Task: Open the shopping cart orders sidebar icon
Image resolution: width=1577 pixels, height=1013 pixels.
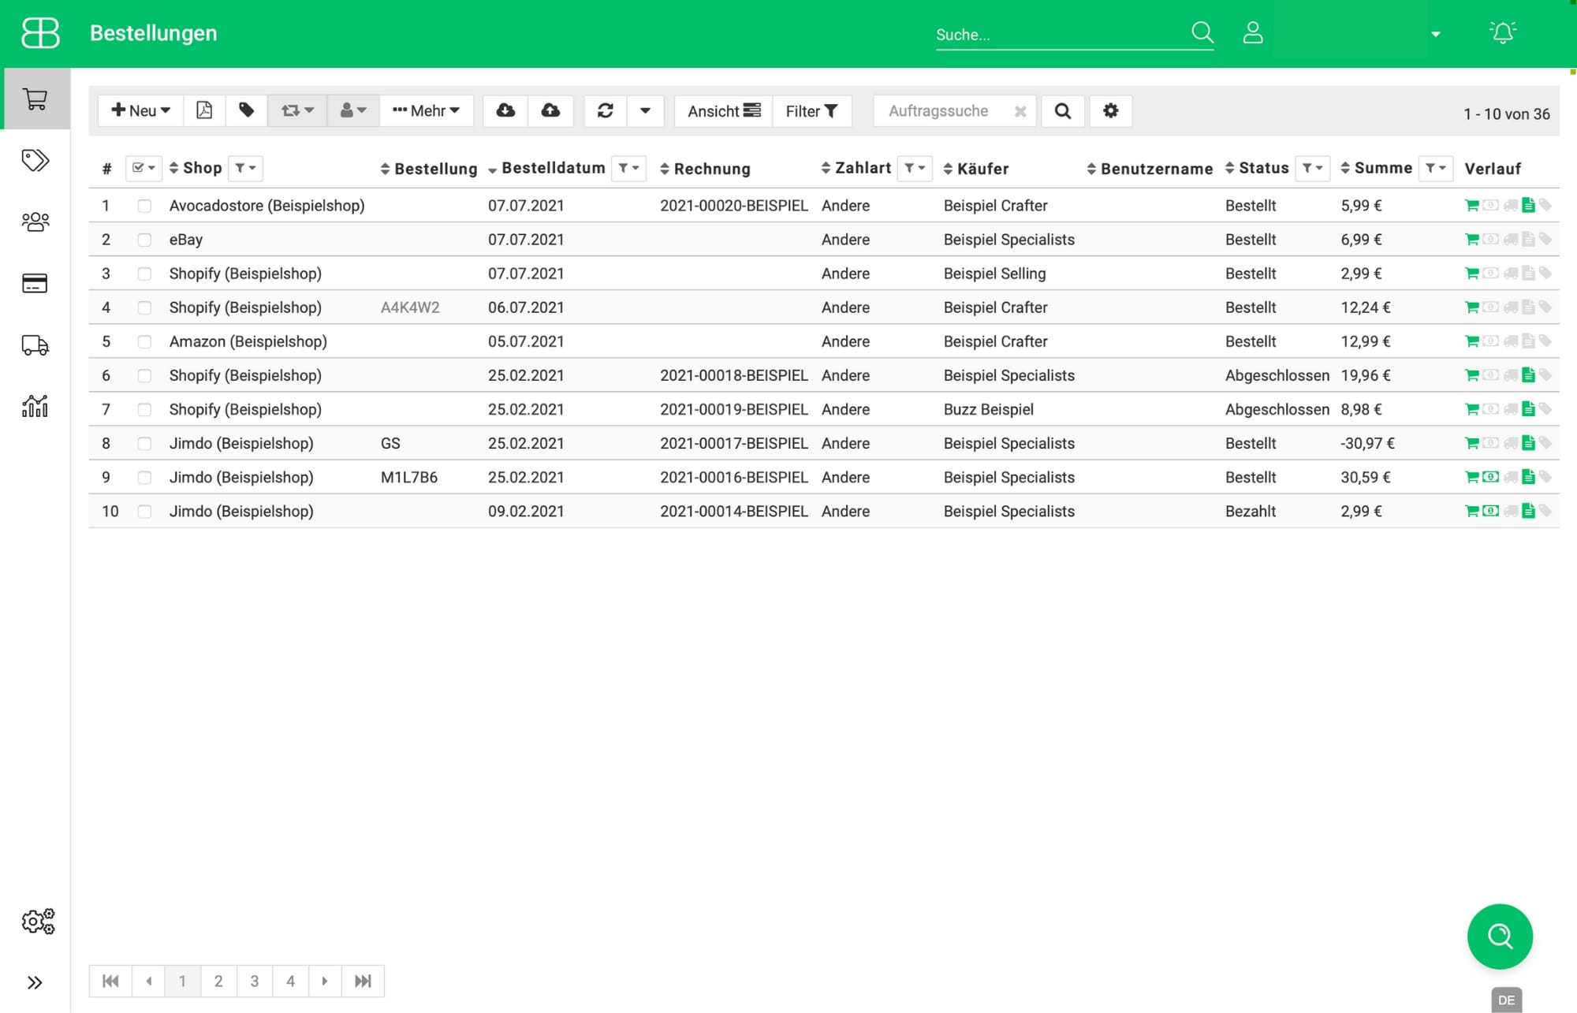Action: coord(35,99)
